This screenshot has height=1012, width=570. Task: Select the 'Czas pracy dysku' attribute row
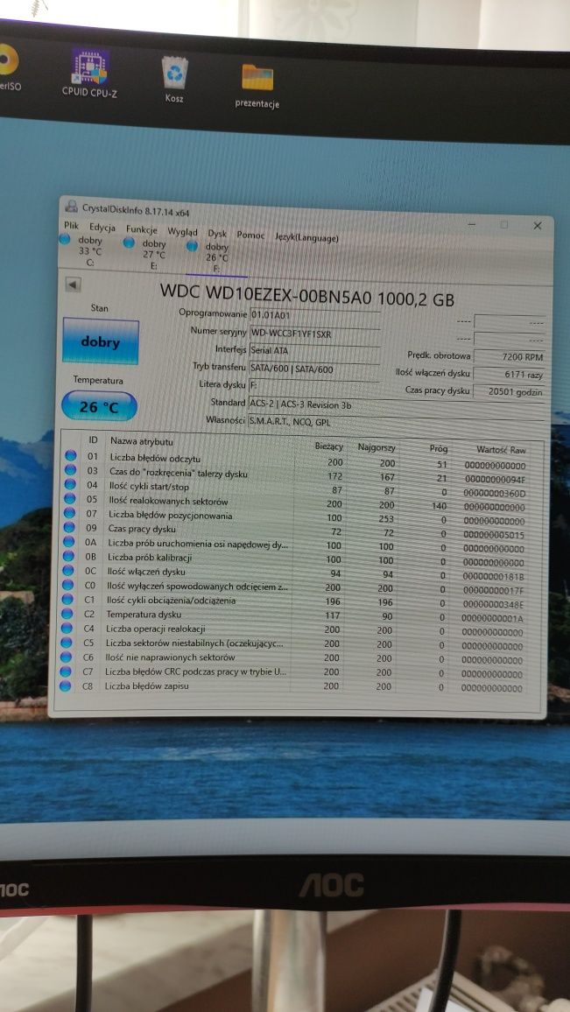pyautogui.click(x=294, y=531)
